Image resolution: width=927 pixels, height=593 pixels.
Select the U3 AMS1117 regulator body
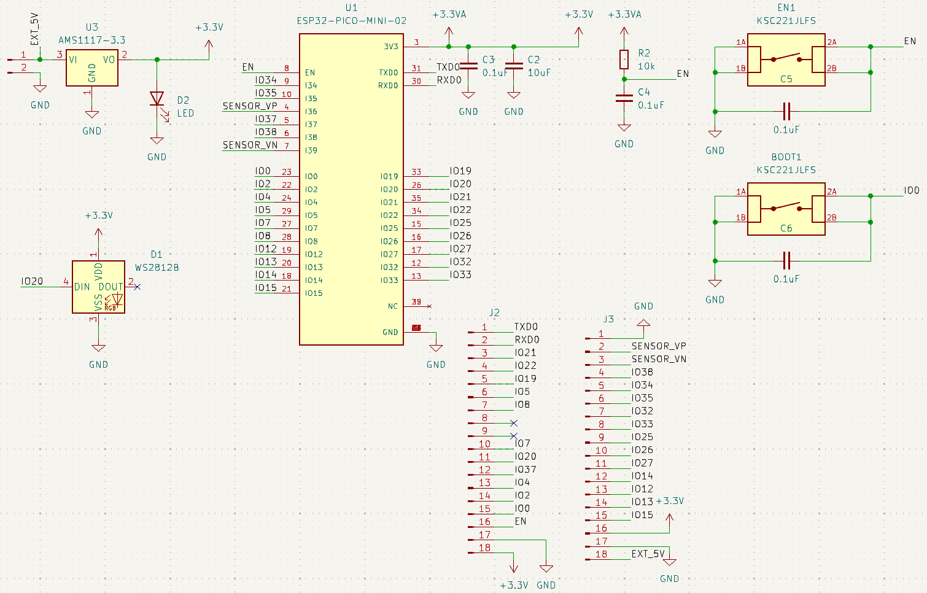coord(92,68)
